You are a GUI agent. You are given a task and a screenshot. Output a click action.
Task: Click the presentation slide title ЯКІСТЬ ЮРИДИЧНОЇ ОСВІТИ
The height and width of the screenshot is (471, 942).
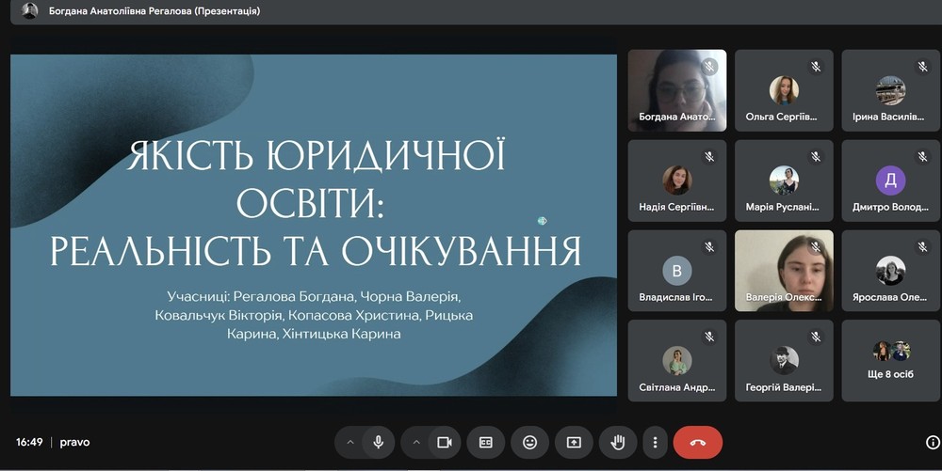point(316,179)
